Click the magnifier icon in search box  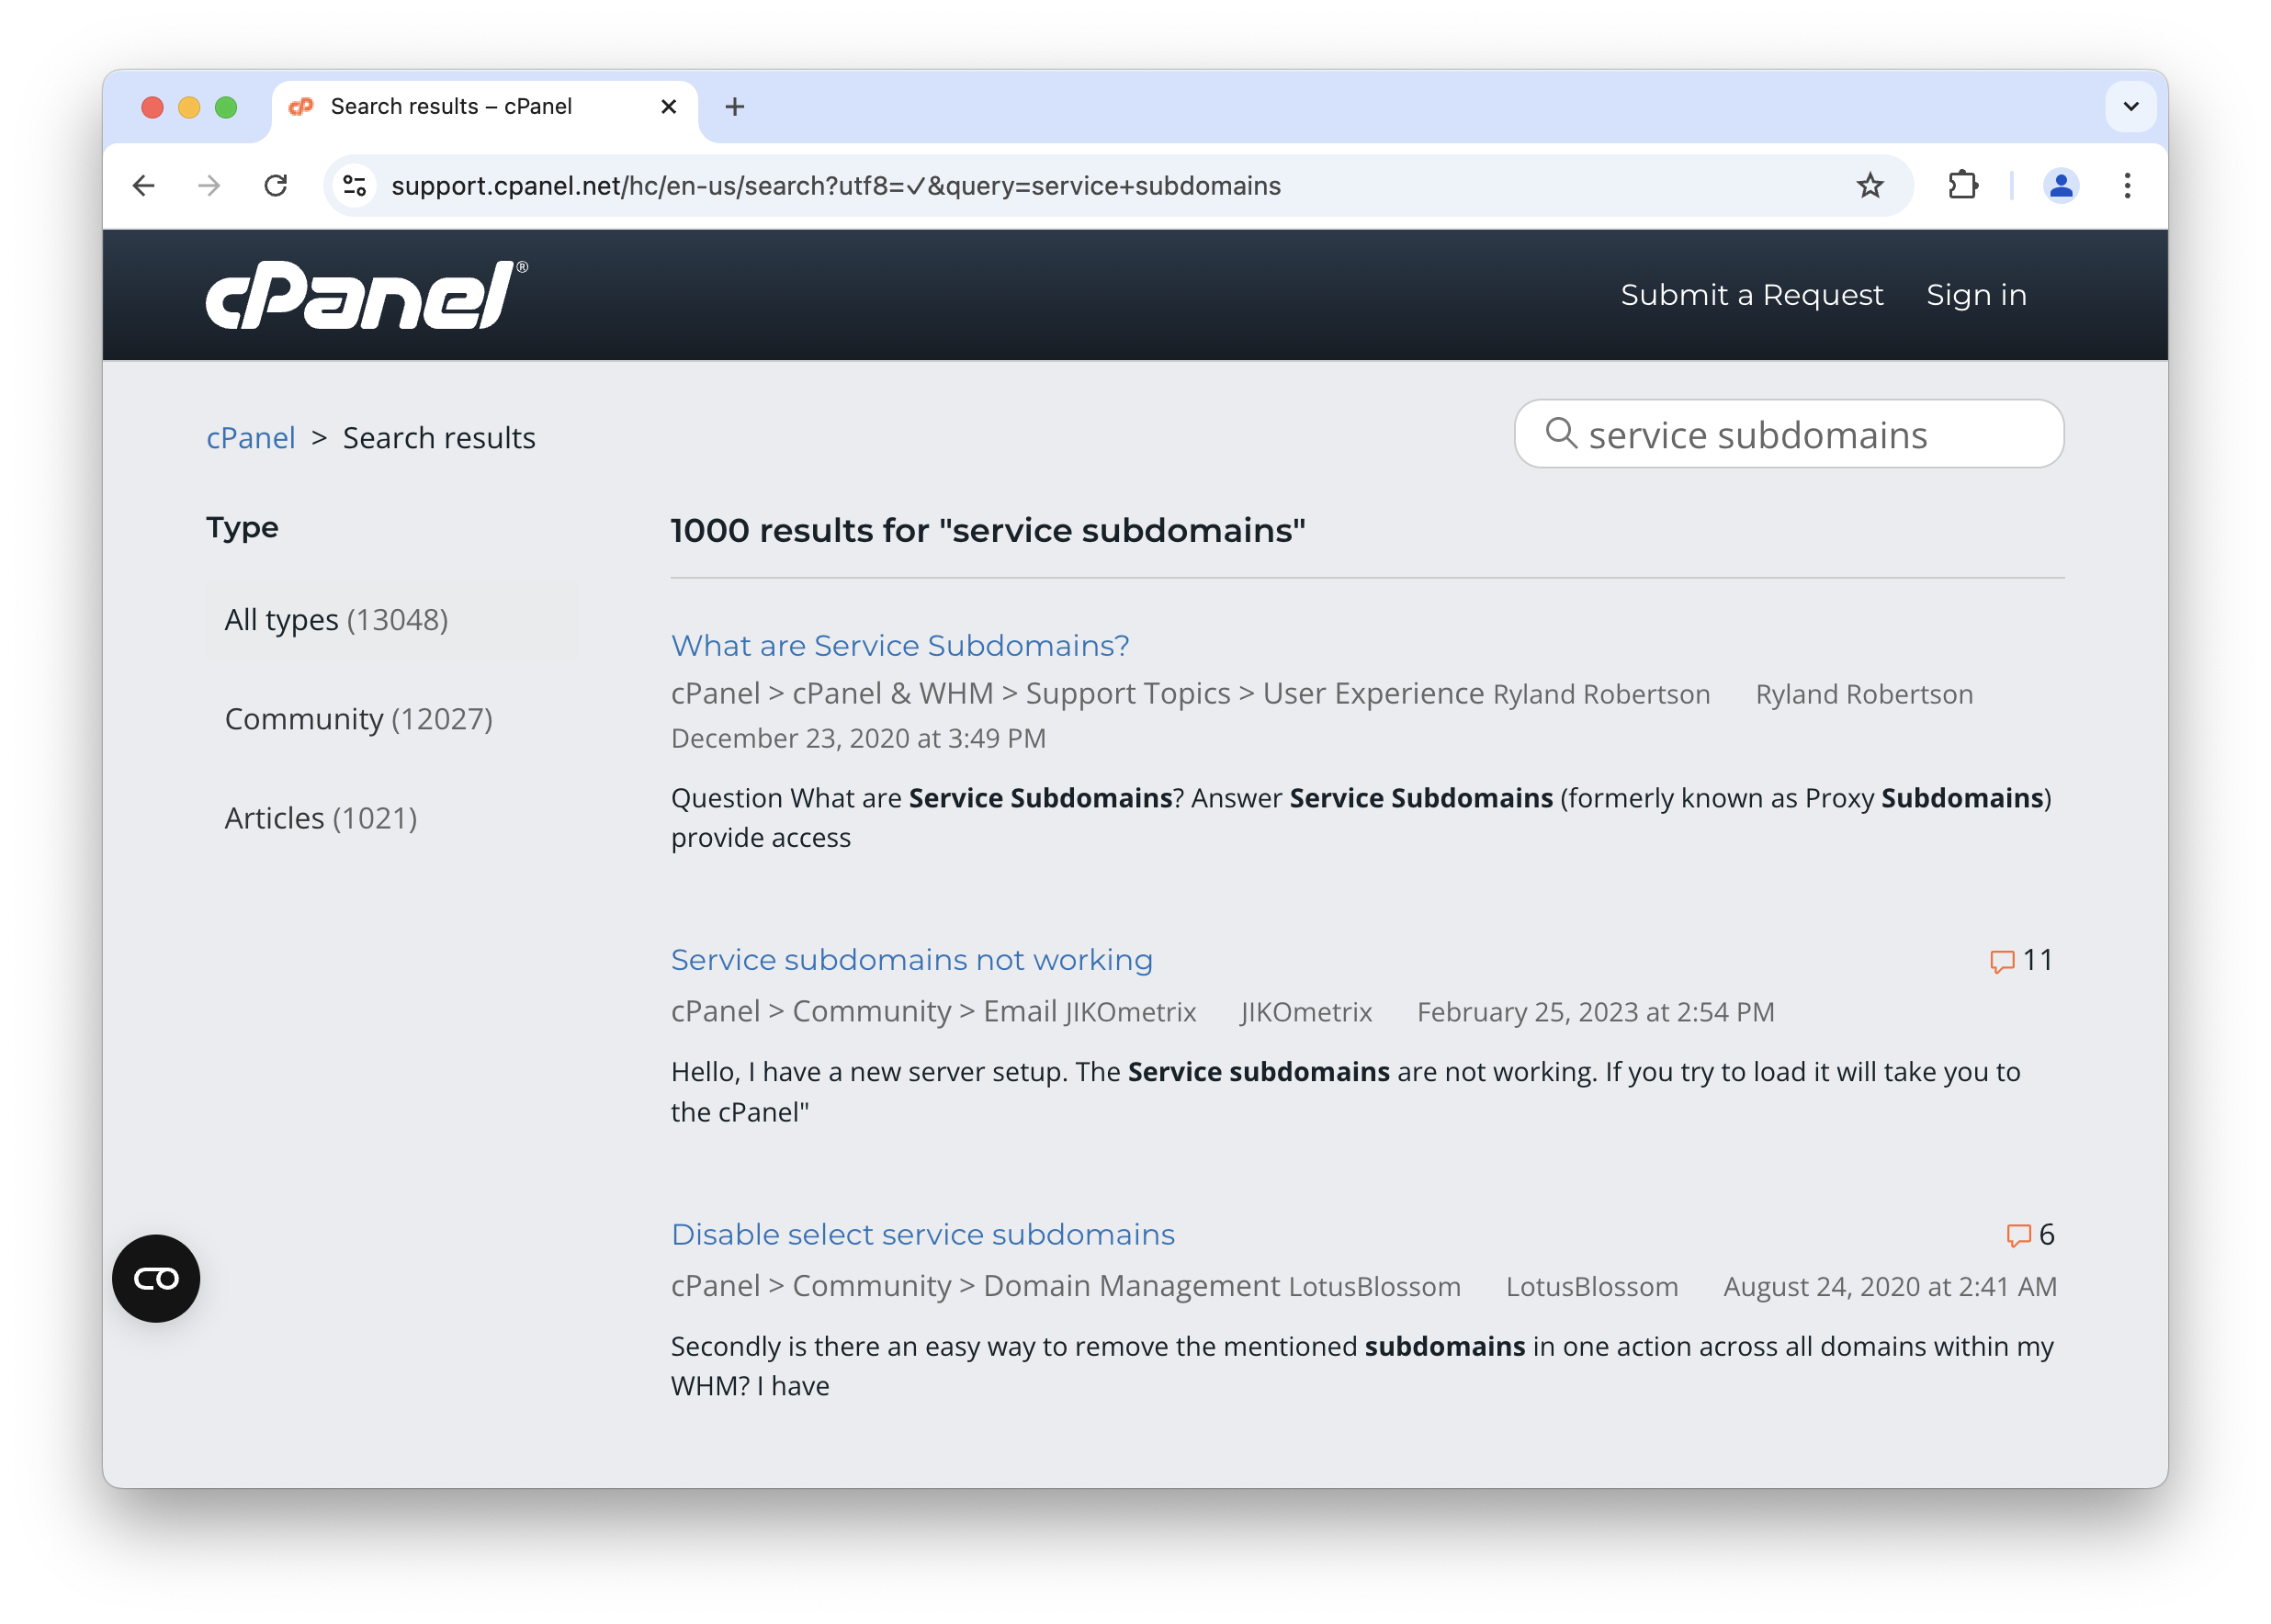click(x=1560, y=433)
